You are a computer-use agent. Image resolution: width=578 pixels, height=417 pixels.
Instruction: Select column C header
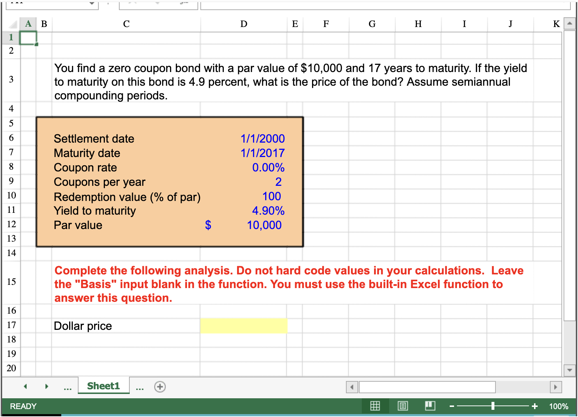point(126,24)
